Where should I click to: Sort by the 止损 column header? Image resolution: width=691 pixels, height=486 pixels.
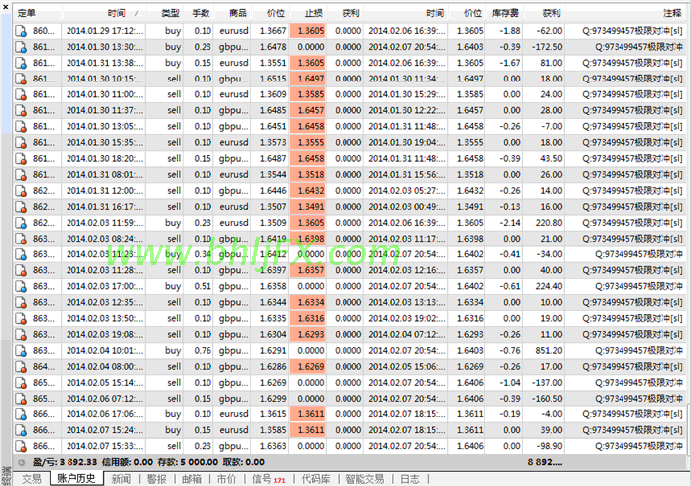coord(308,13)
